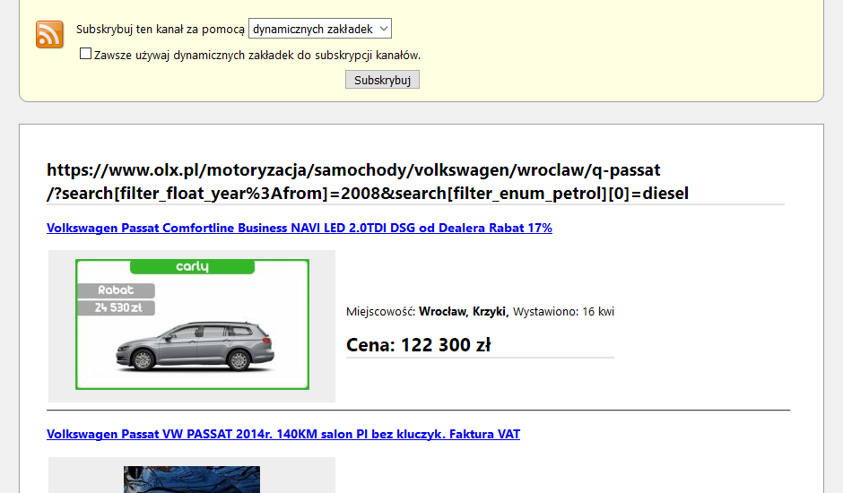The image size is (843, 493).
Task: Click the 'Cena: 122 300 zł' price text
Action: pos(418,345)
